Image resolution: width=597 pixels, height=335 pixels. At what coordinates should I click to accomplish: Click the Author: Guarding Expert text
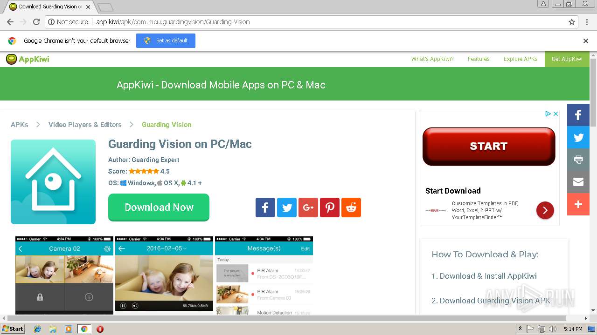click(144, 160)
